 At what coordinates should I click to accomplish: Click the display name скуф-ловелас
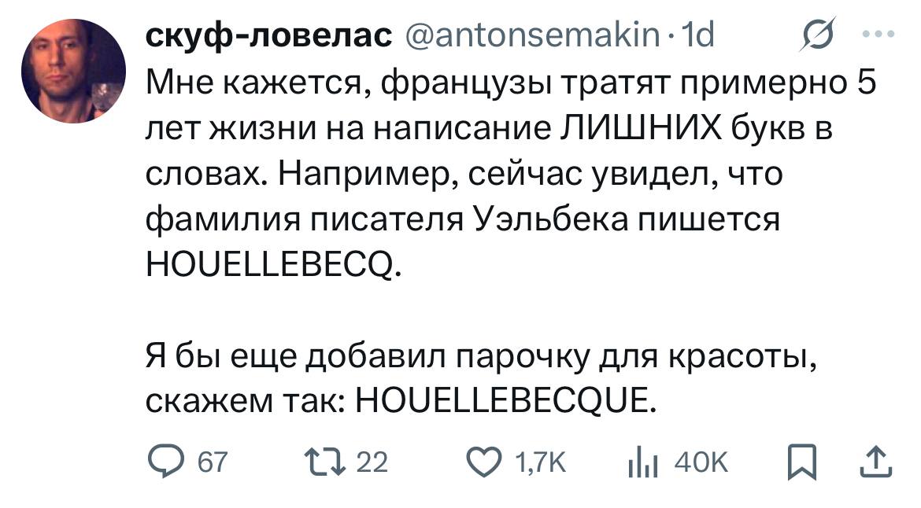tap(270, 35)
